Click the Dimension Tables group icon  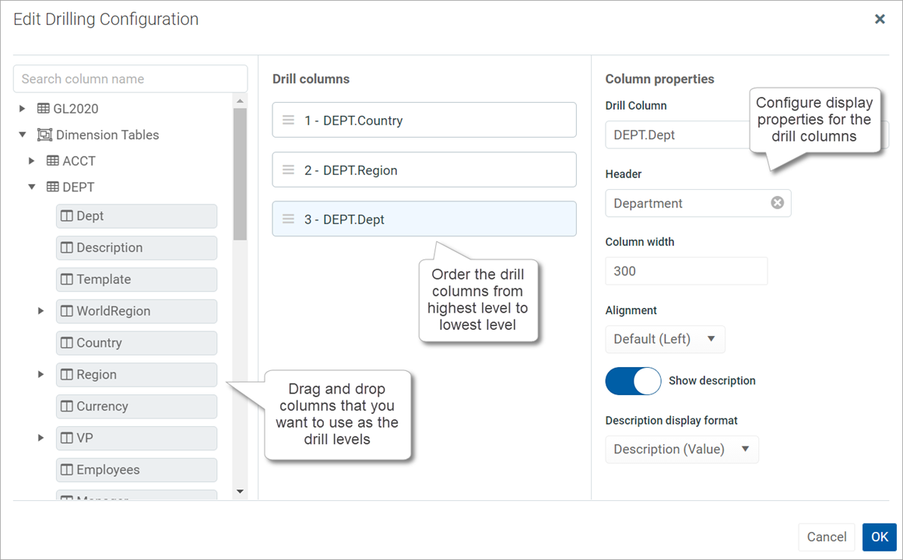(x=45, y=135)
